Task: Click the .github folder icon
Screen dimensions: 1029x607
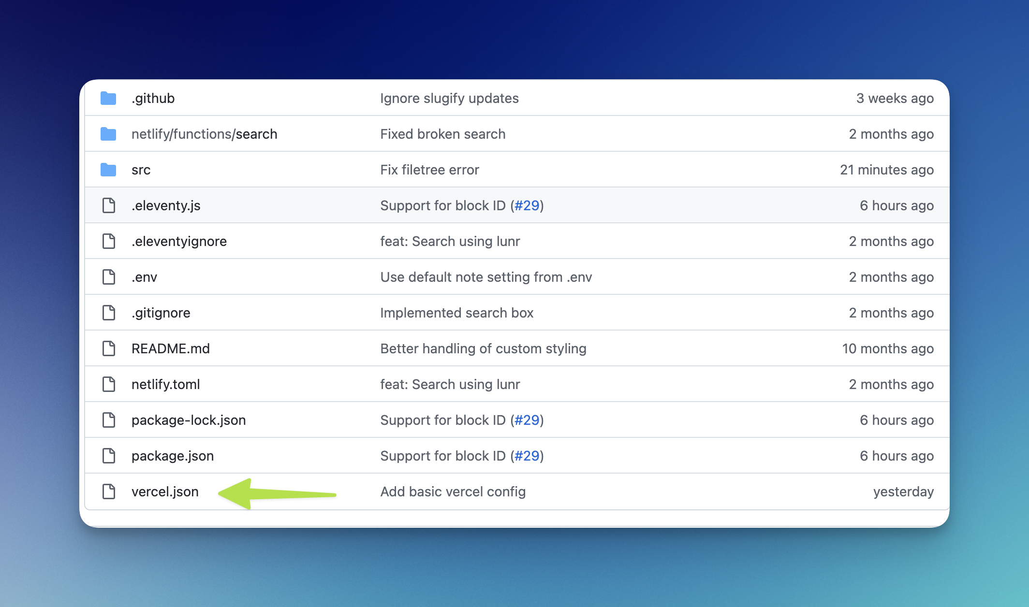Action: (x=108, y=98)
